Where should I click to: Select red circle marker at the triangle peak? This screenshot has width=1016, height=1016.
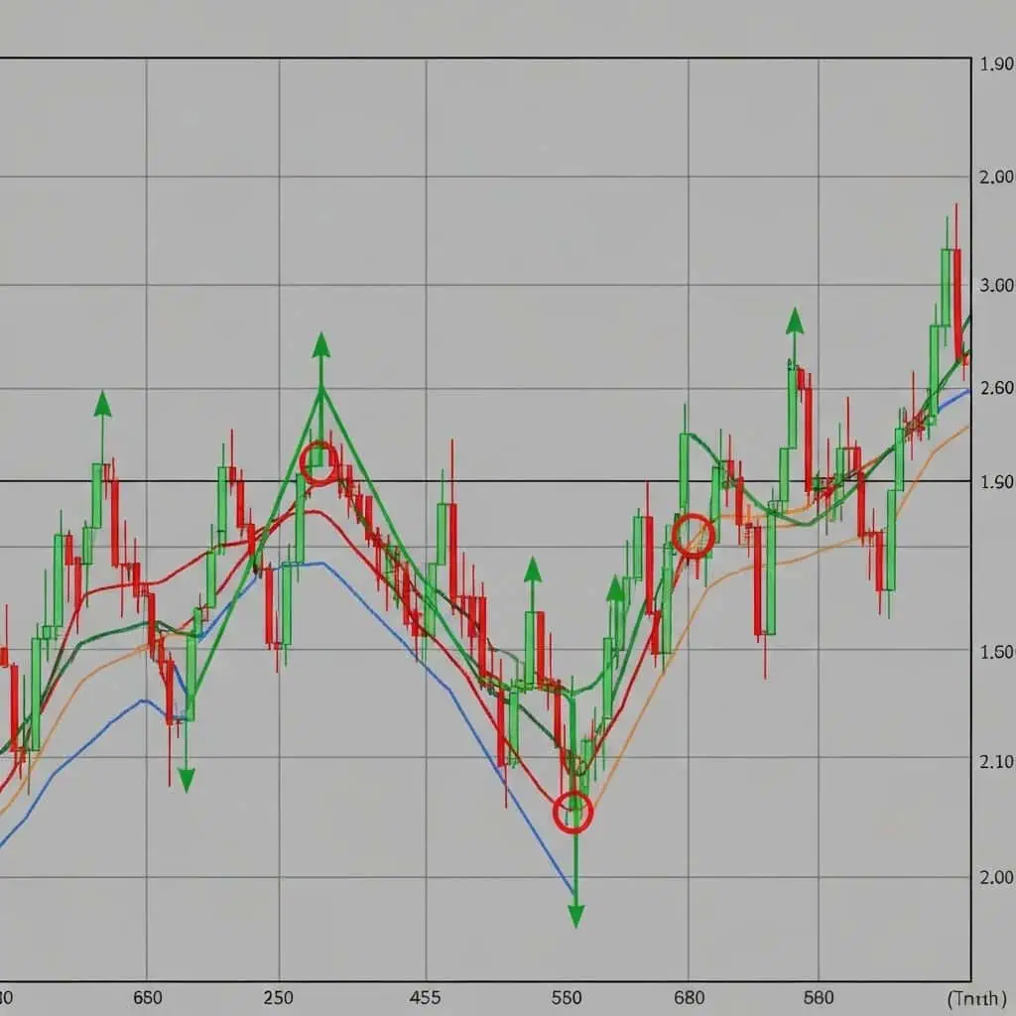tap(319, 464)
